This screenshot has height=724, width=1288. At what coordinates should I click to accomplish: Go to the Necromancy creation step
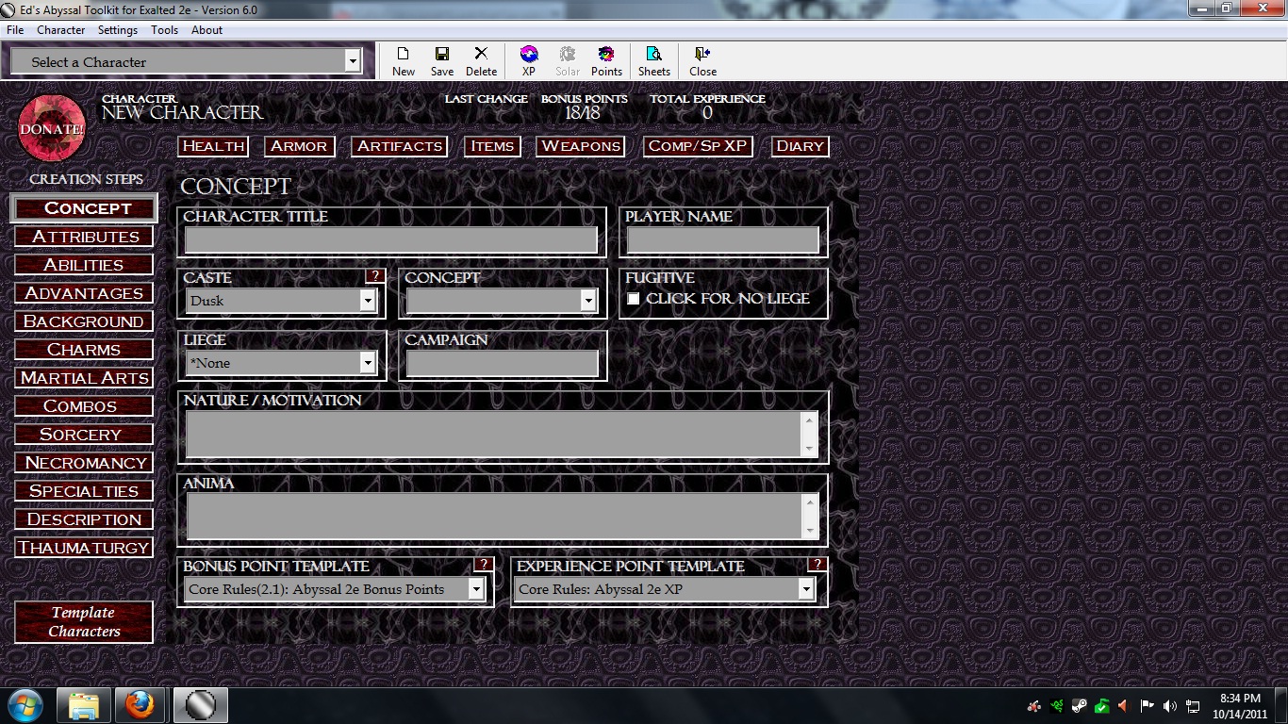click(x=85, y=463)
